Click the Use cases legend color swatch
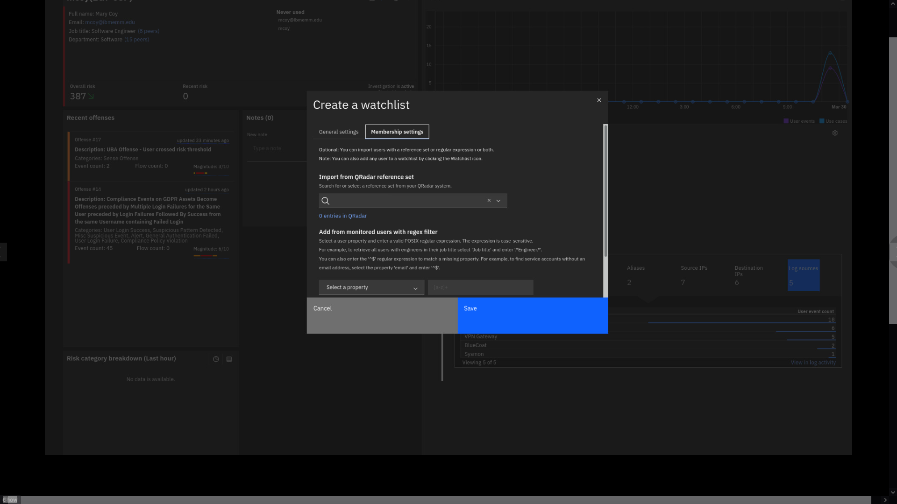The image size is (897, 504). 822,121
